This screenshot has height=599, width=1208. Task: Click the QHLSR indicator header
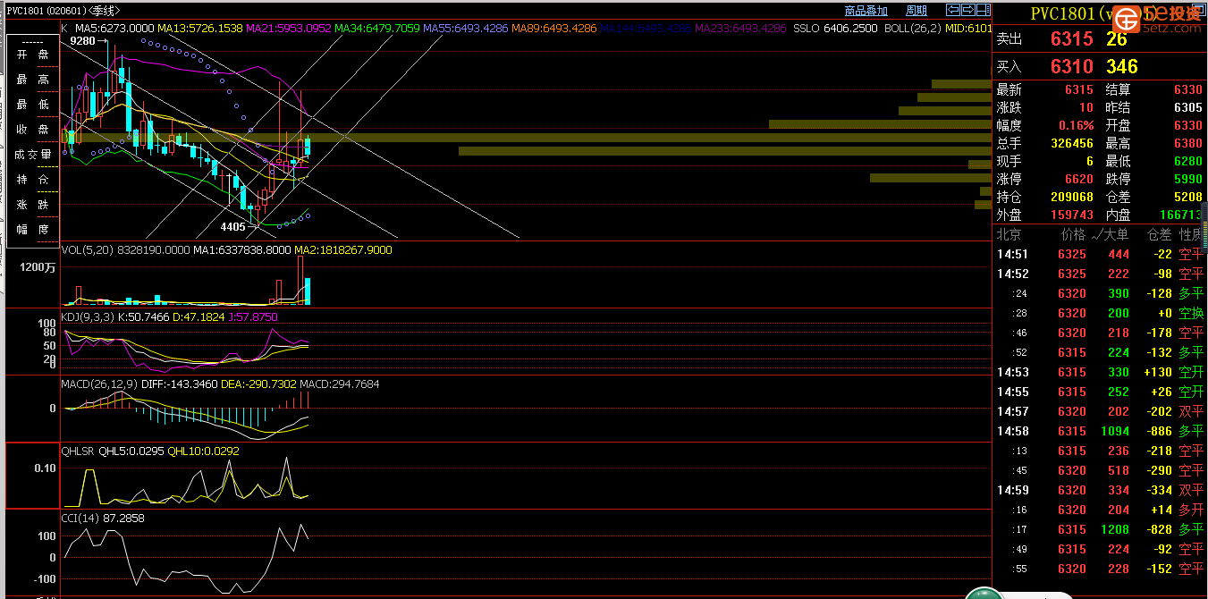78,451
